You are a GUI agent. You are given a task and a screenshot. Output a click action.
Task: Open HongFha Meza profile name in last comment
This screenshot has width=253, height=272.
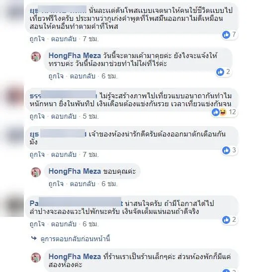pos(75,257)
